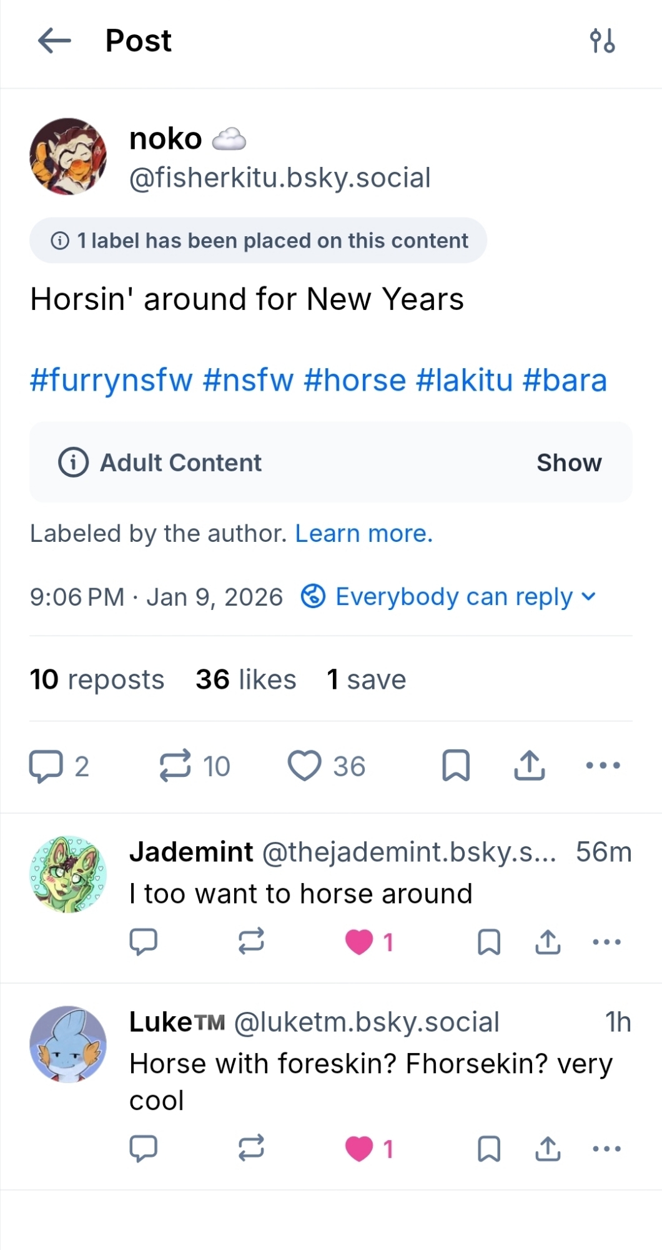Share LukeTM's reply

(x=548, y=1148)
